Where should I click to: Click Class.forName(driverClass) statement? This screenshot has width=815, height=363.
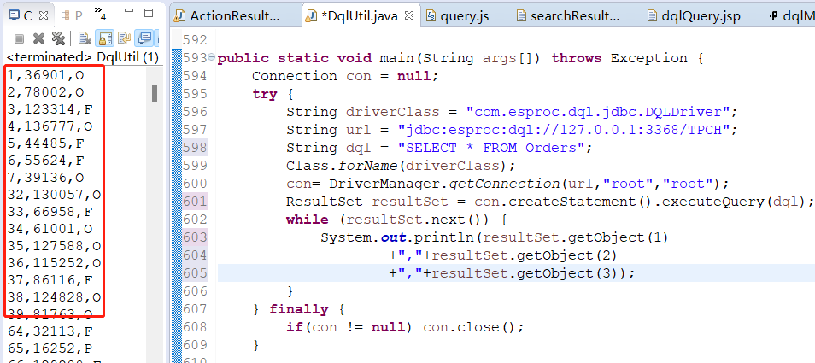point(400,165)
